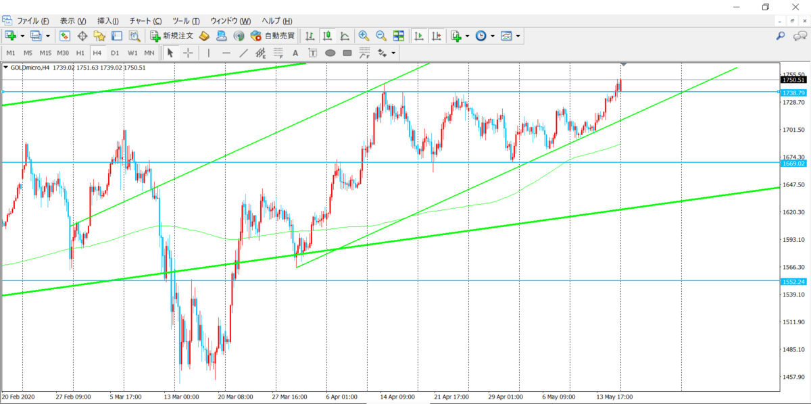Open the new chart toolbar icon
Image resolution: width=811 pixels, height=404 pixels.
(11, 36)
